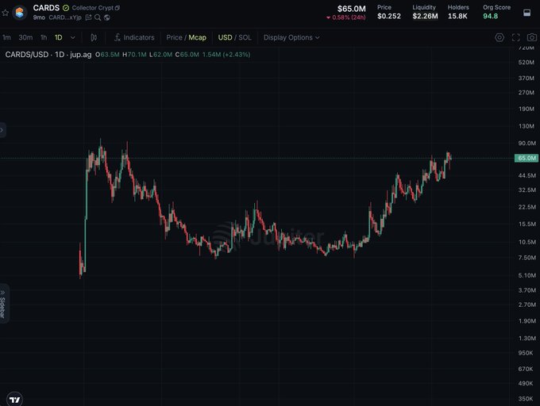Click the 1.54M (+2.43%) legend value
This screenshot has width=540, height=406.
[x=226, y=55]
